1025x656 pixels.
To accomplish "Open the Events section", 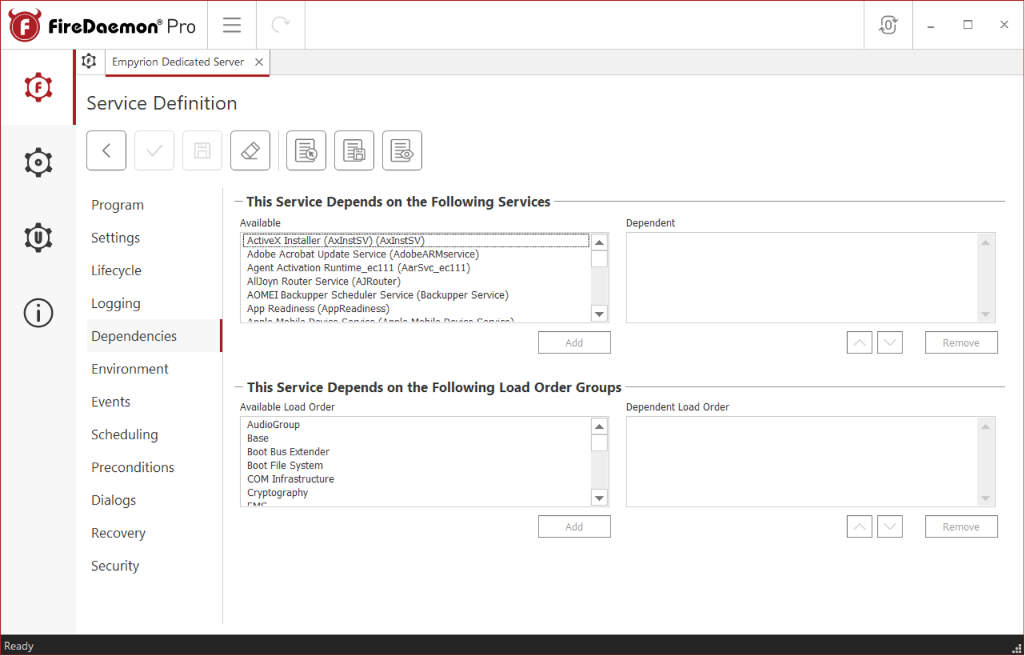I will click(111, 401).
